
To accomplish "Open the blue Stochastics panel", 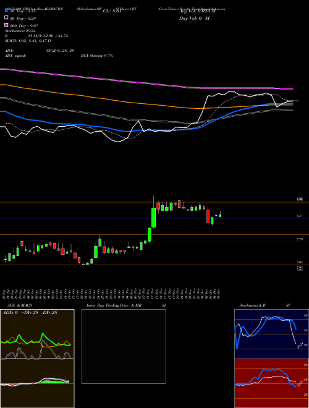I will (x=271, y=334).
